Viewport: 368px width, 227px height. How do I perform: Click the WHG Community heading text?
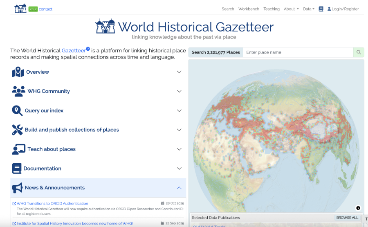coord(49,91)
